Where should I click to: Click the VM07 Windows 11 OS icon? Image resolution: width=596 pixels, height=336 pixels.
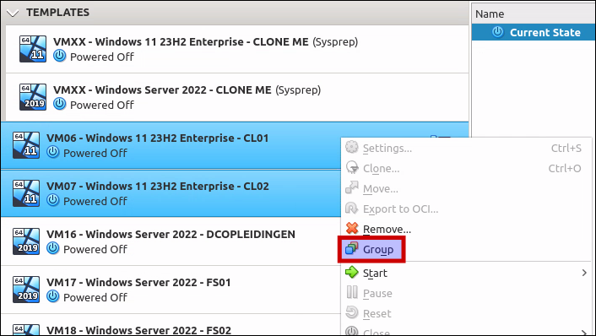pos(26,193)
